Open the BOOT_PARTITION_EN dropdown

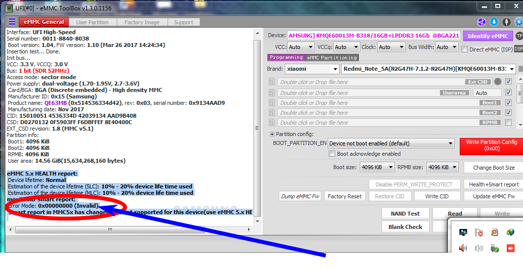[x=391, y=143]
